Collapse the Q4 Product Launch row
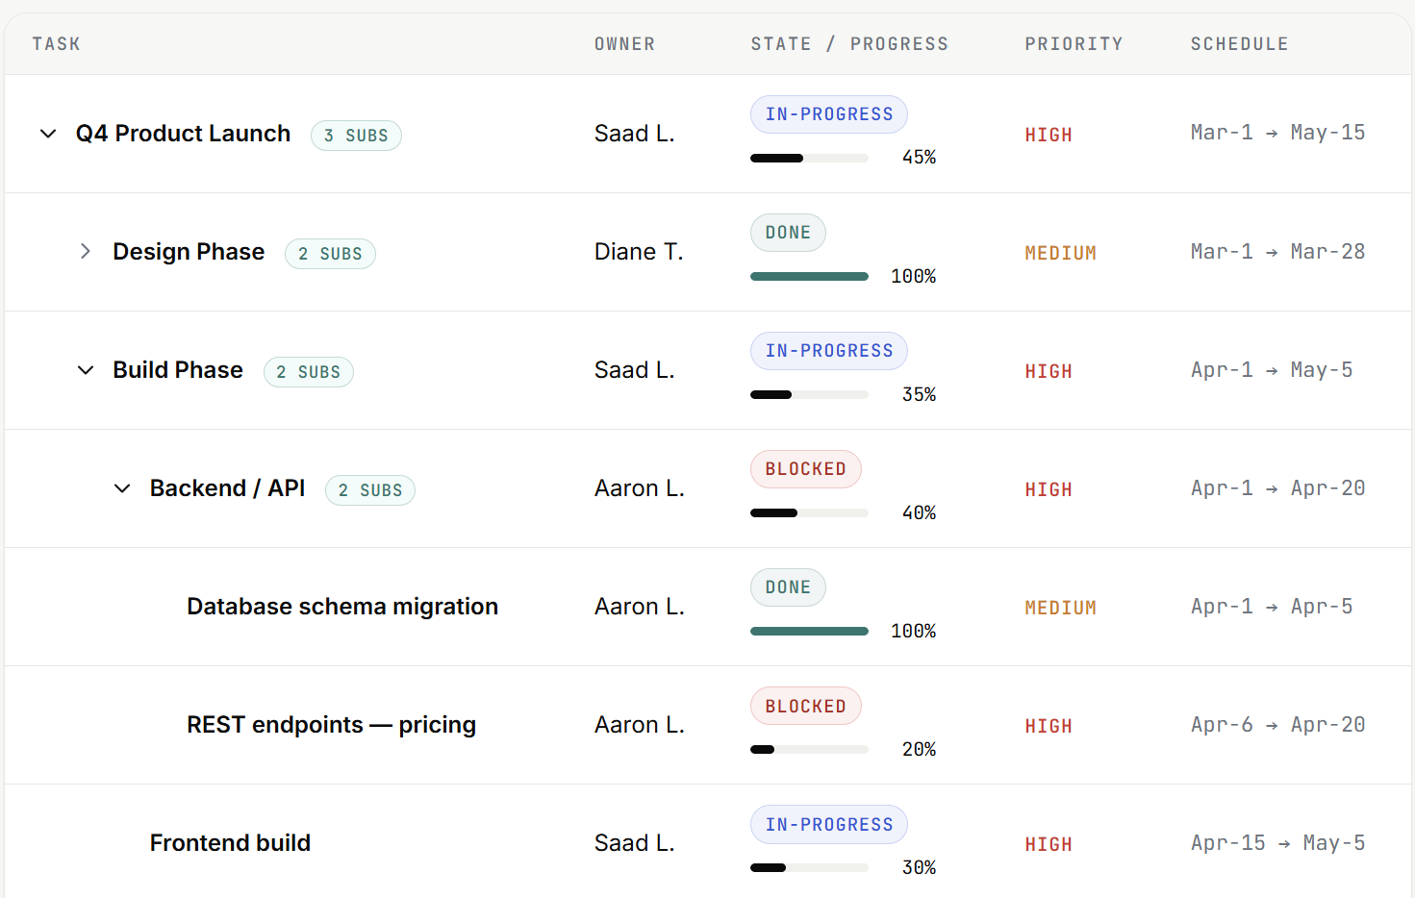This screenshot has width=1415, height=898. pyautogui.click(x=48, y=134)
